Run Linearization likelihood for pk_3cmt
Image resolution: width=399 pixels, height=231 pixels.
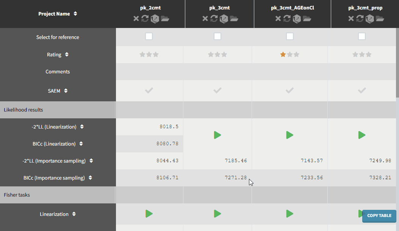(x=217, y=135)
